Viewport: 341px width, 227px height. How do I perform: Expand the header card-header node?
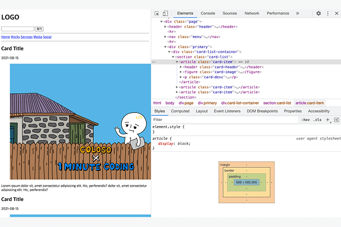point(181,67)
